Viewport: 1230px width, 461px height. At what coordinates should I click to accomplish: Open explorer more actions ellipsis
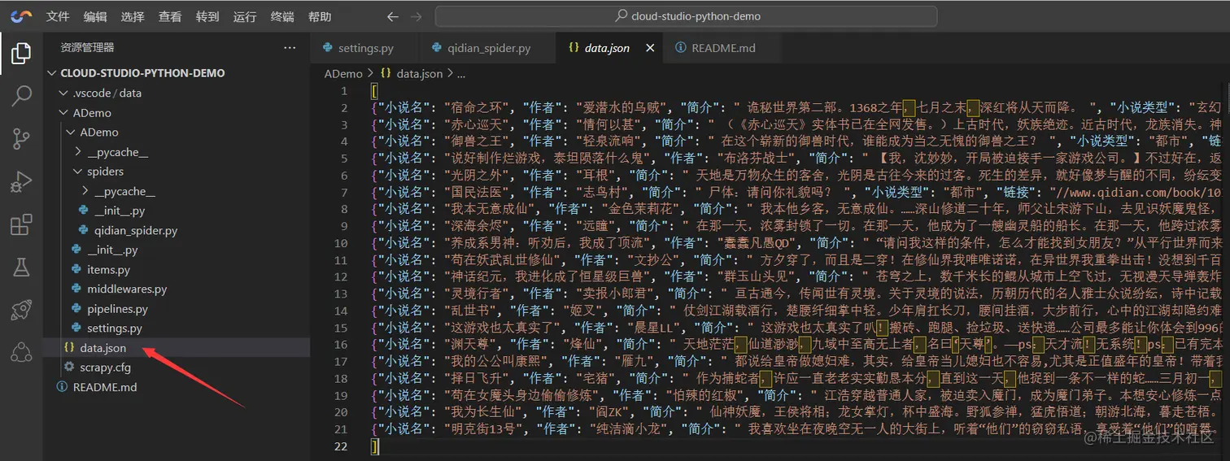pos(290,48)
